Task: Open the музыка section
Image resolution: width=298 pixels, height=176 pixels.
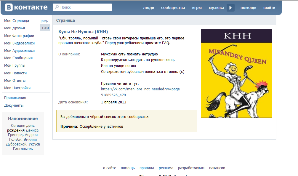Action: pos(217,8)
